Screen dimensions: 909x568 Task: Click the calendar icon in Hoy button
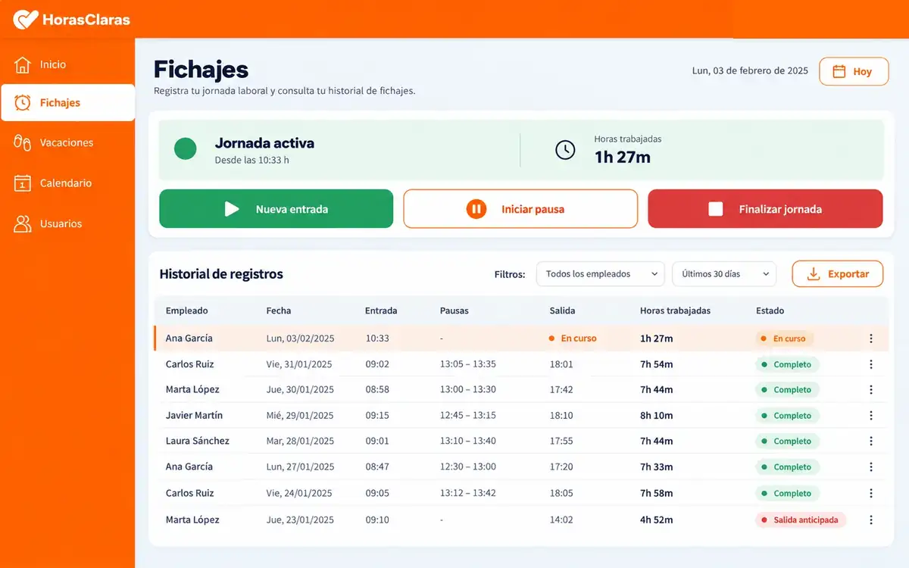[x=839, y=71]
